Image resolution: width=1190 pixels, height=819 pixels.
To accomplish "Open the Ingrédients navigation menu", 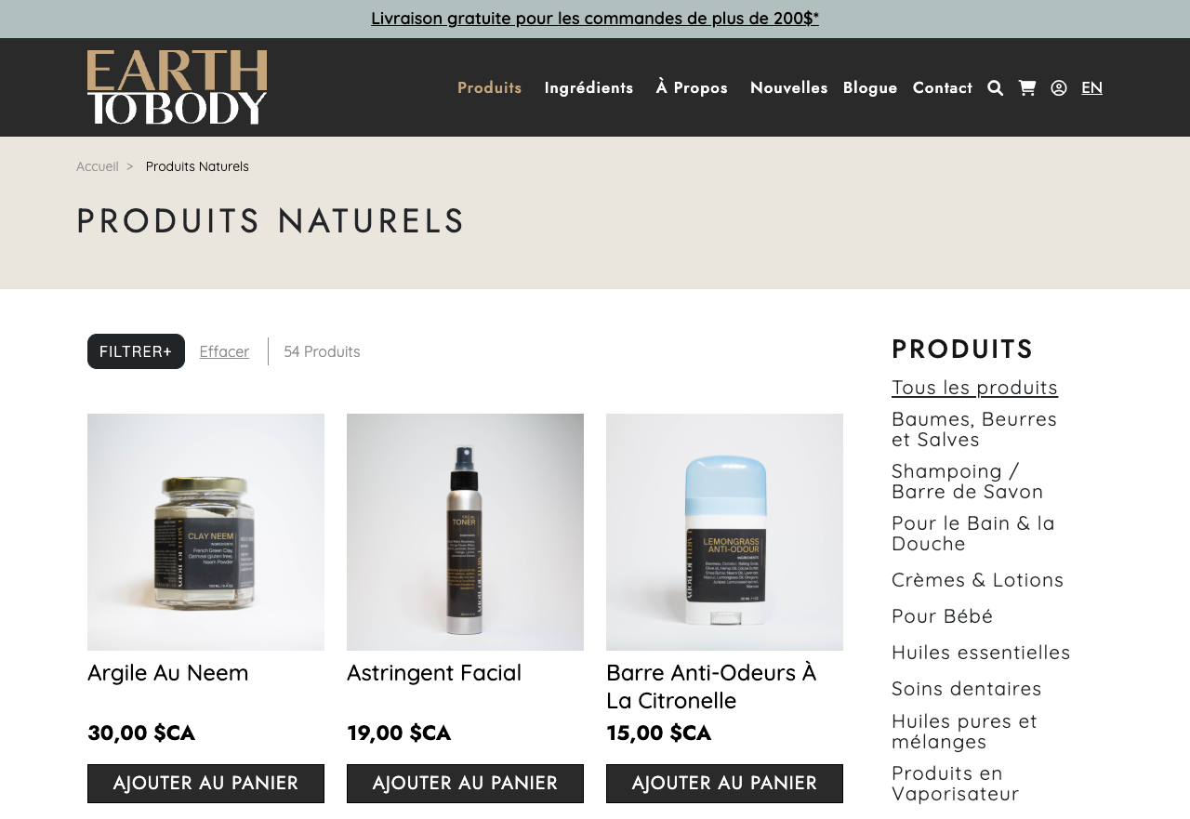I will pyautogui.click(x=588, y=87).
